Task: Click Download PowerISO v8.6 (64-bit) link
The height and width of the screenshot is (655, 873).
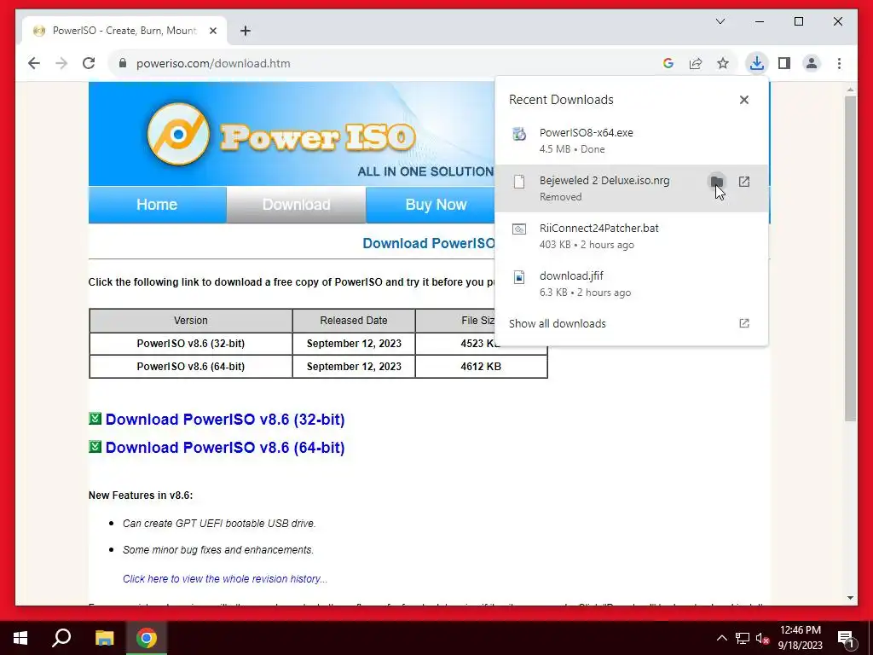Action: pyautogui.click(x=225, y=448)
